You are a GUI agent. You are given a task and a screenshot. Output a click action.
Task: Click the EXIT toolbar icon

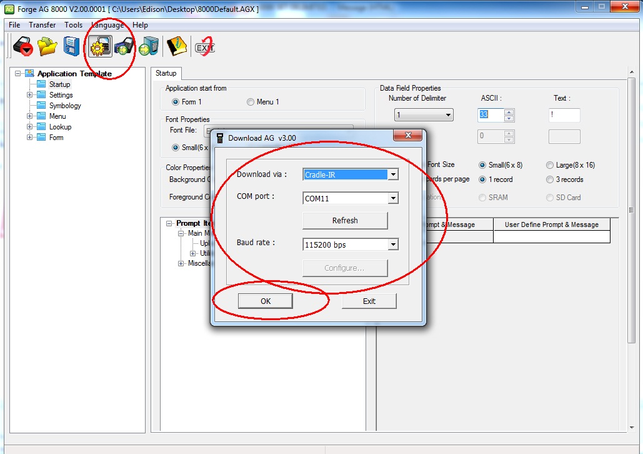coord(204,47)
